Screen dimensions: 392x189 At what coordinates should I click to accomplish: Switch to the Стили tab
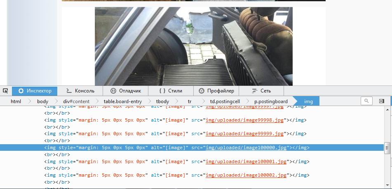point(170,91)
